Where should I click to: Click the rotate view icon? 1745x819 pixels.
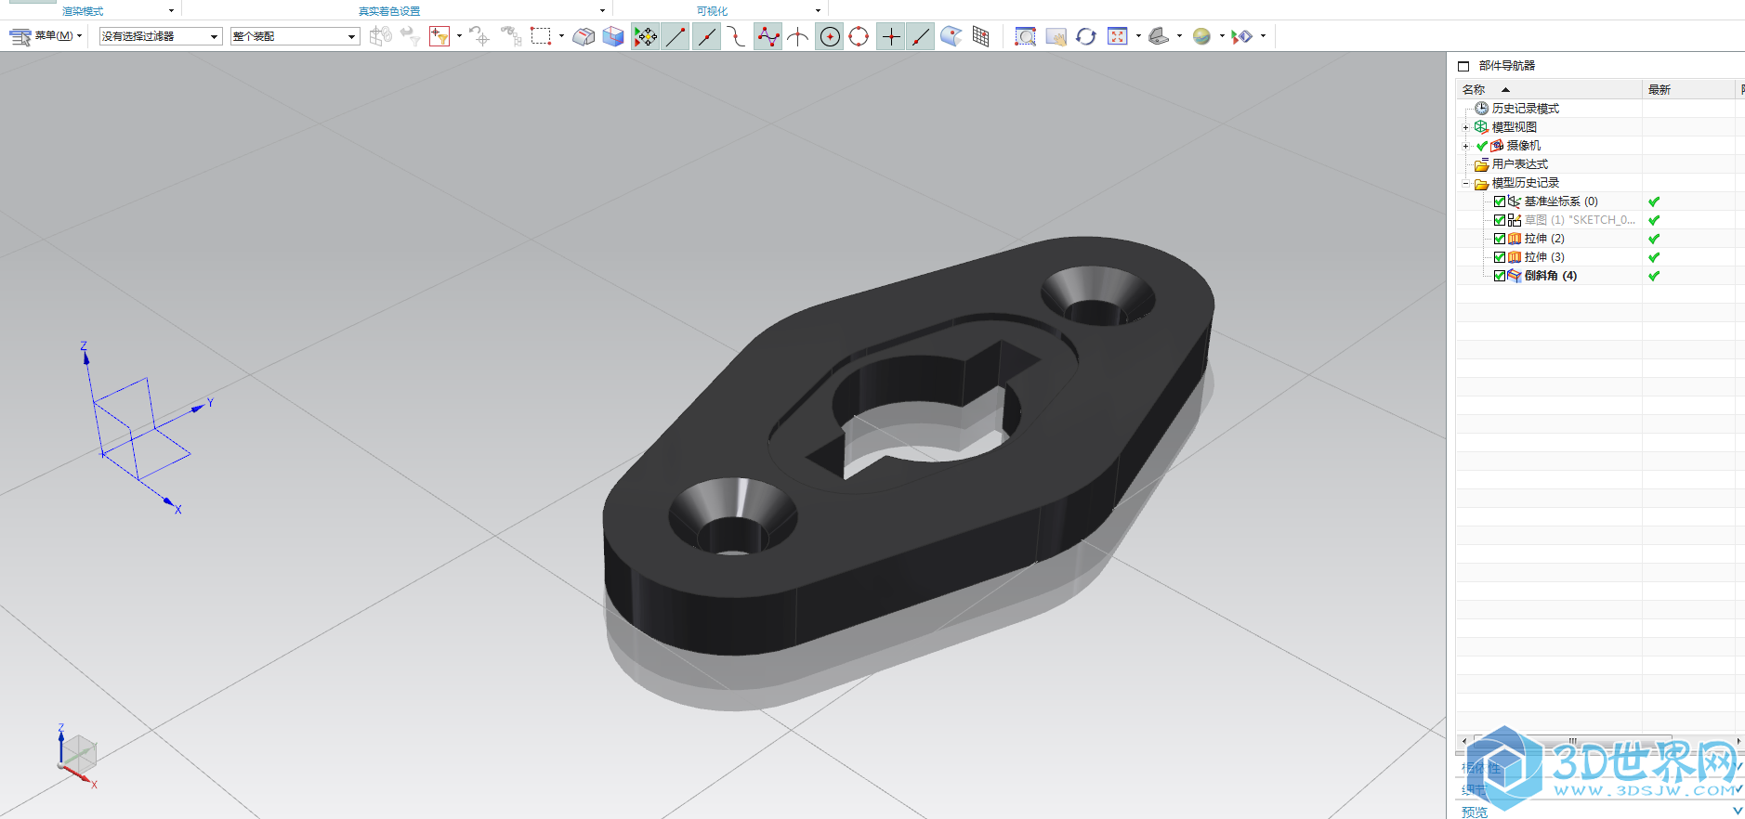tap(1085, 36)
